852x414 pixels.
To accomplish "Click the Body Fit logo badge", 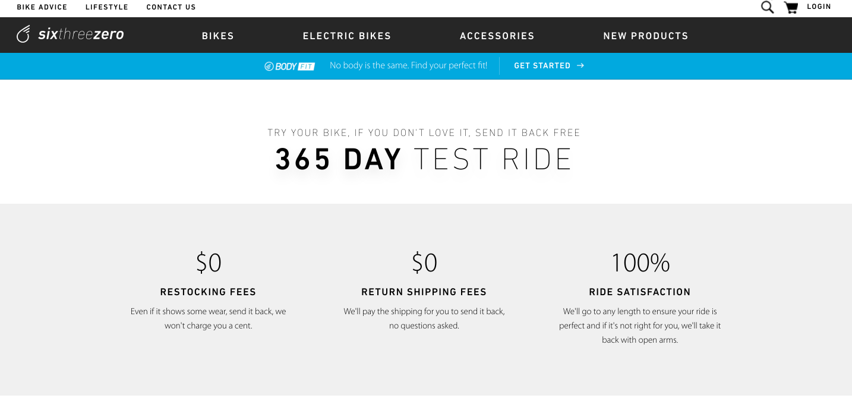I will tap(289, 66).
